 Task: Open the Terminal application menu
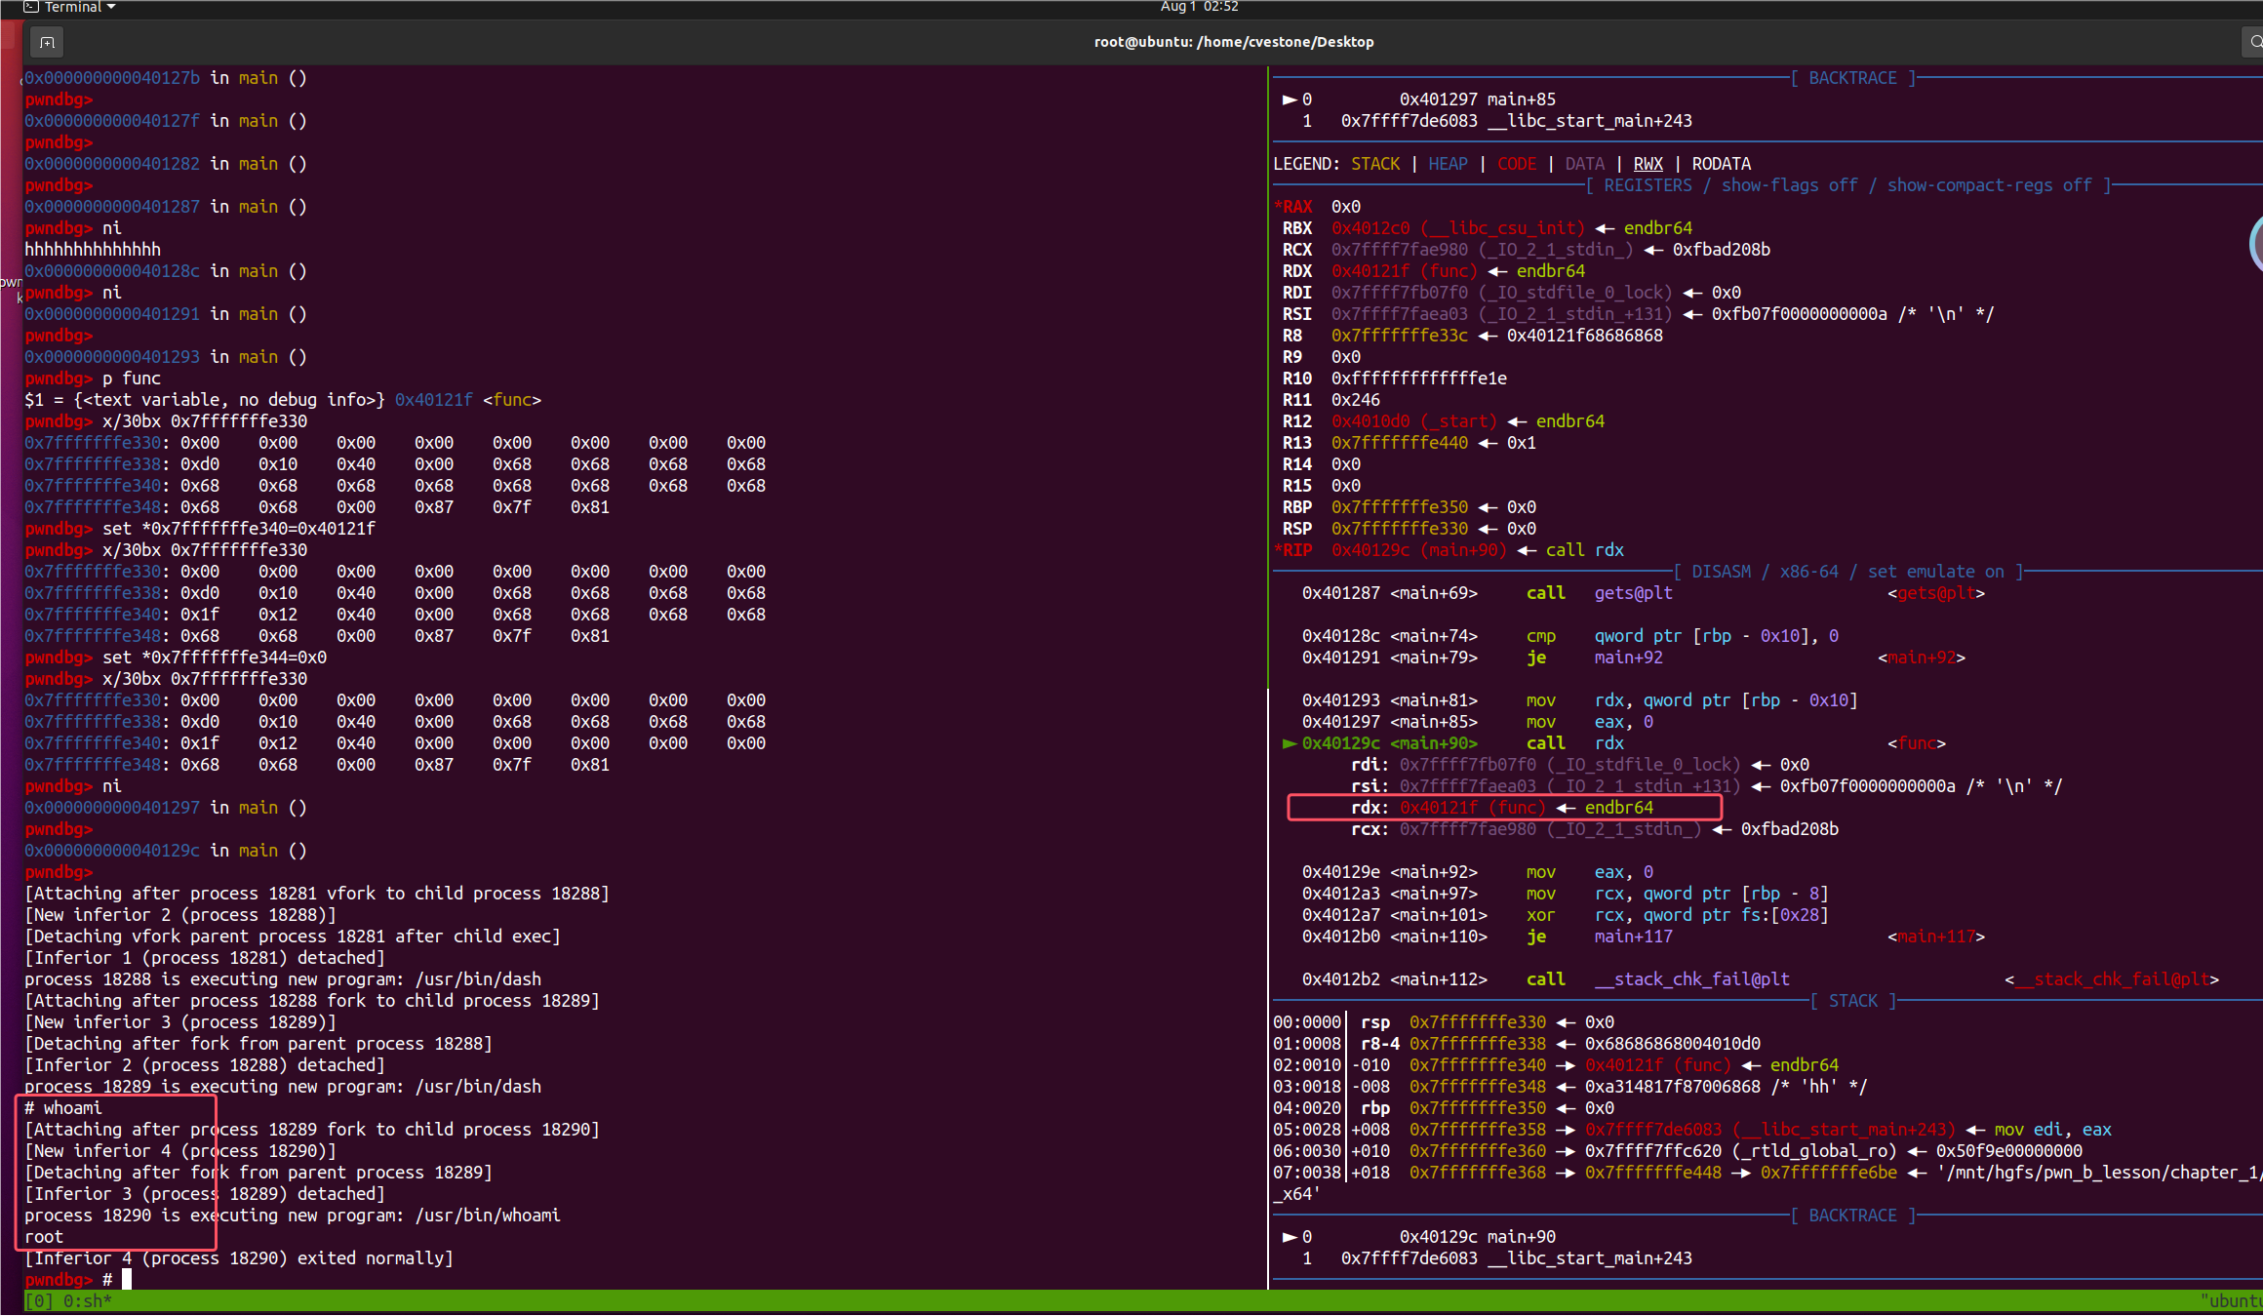tap(68, 7)
